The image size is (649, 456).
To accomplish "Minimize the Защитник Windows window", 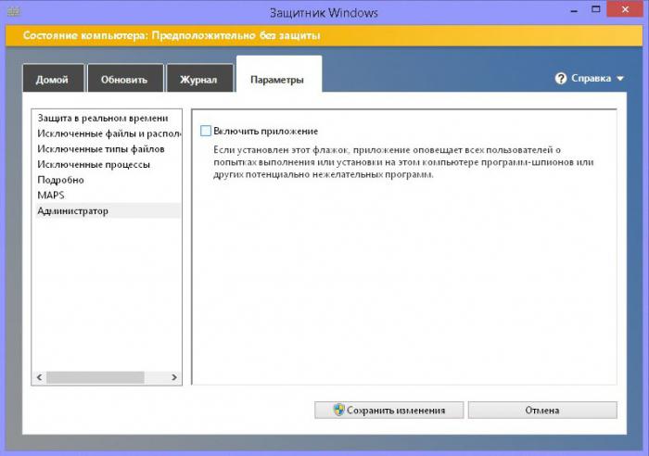I will click(574, 11).
